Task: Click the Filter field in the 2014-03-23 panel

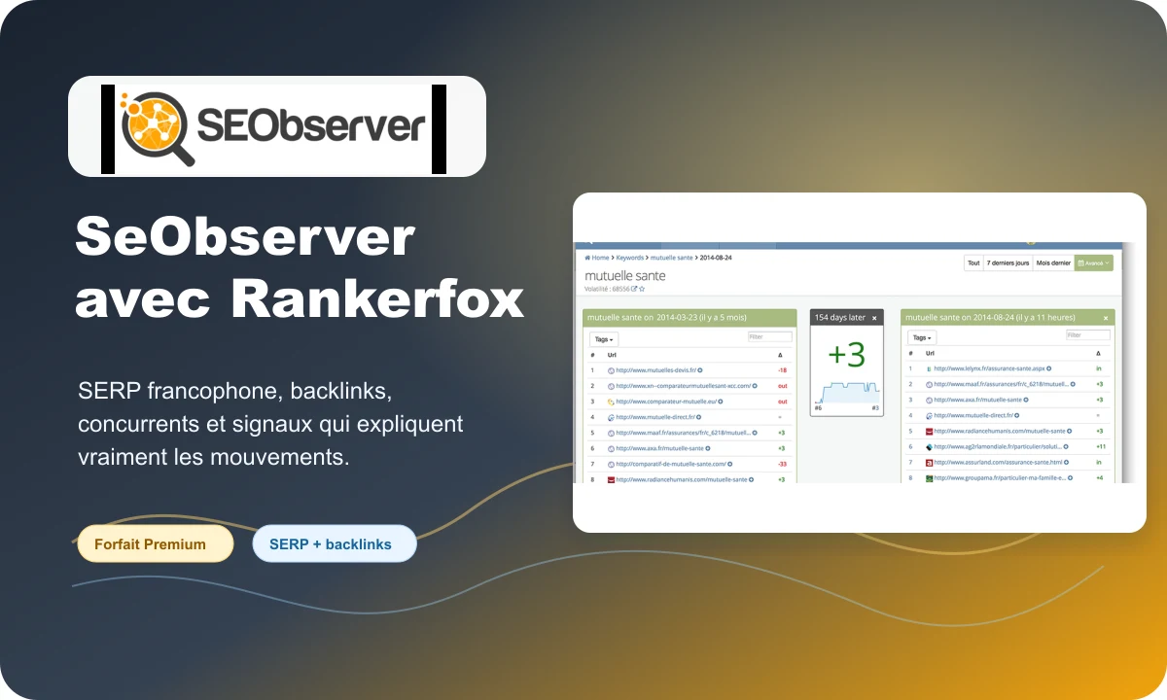Action: coord(770,336)
